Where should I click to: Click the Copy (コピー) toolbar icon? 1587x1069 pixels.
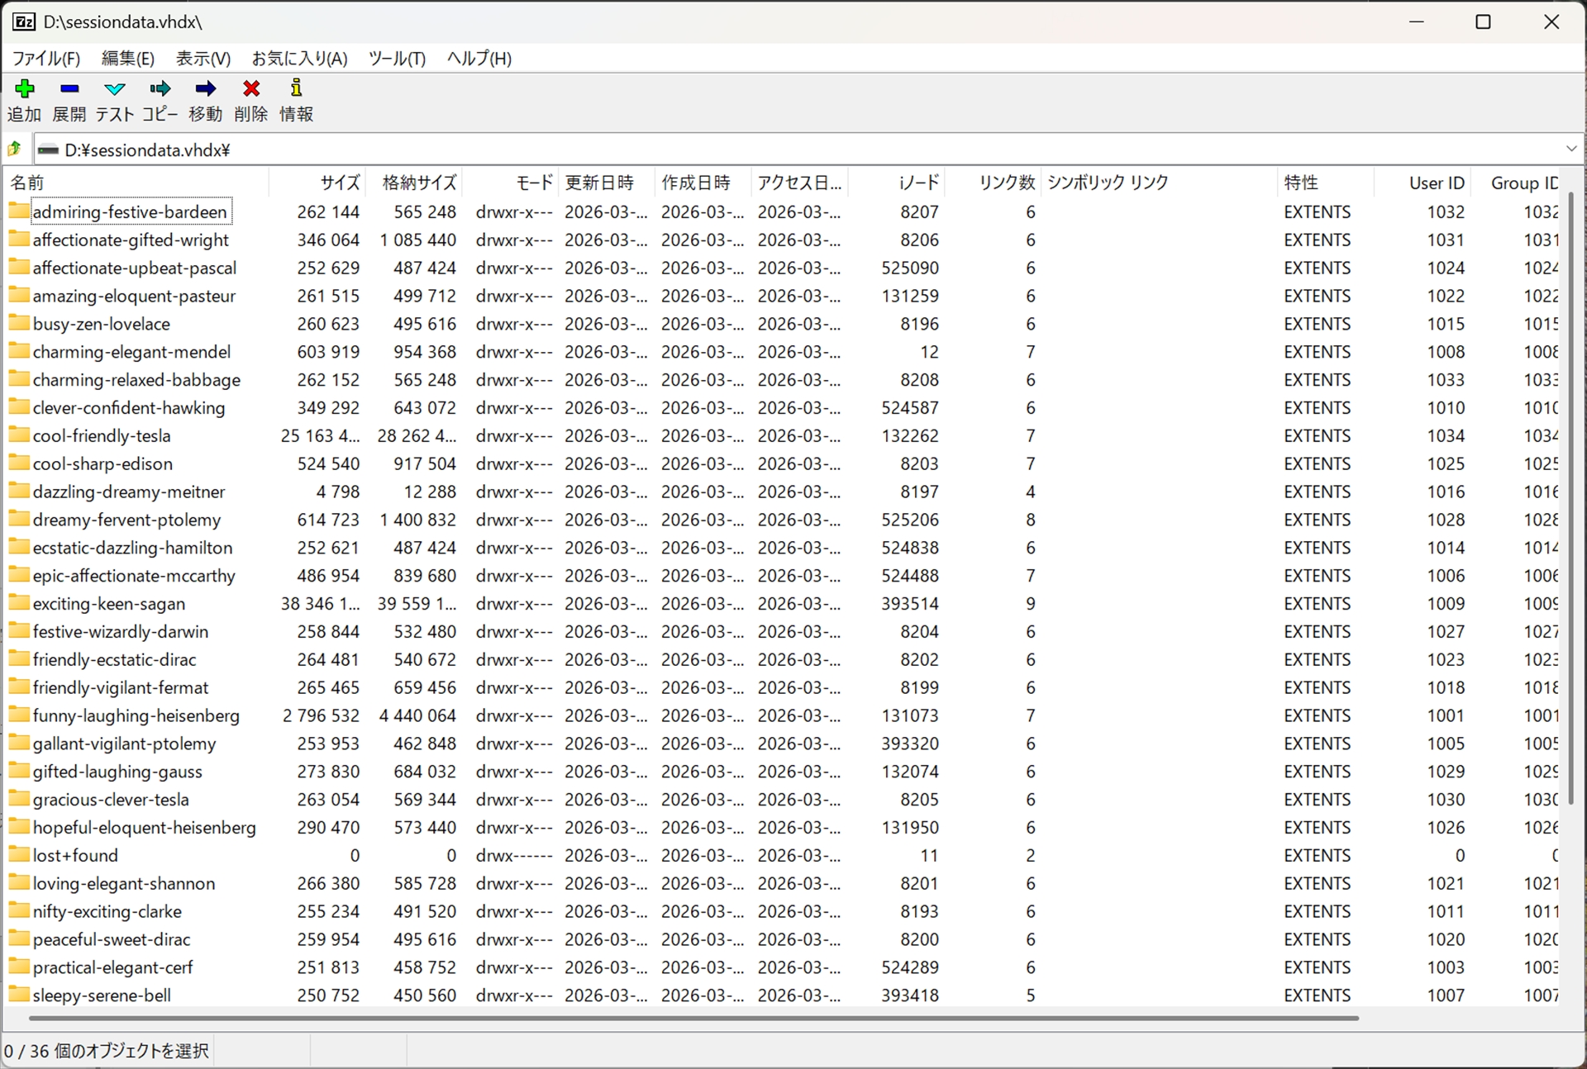pos(160,89)
